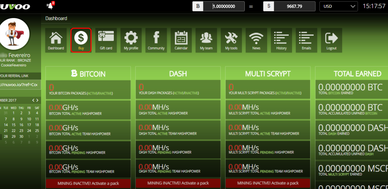Go to previous month in calendar

[33, 100]
